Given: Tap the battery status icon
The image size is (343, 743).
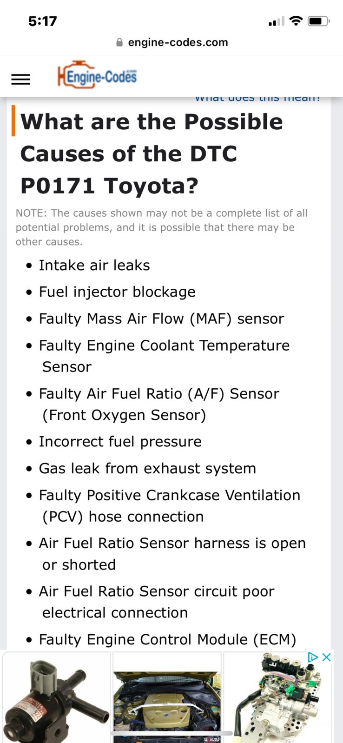Looking at the screenshot, I should pyautogui.click(x=319, y=21).
